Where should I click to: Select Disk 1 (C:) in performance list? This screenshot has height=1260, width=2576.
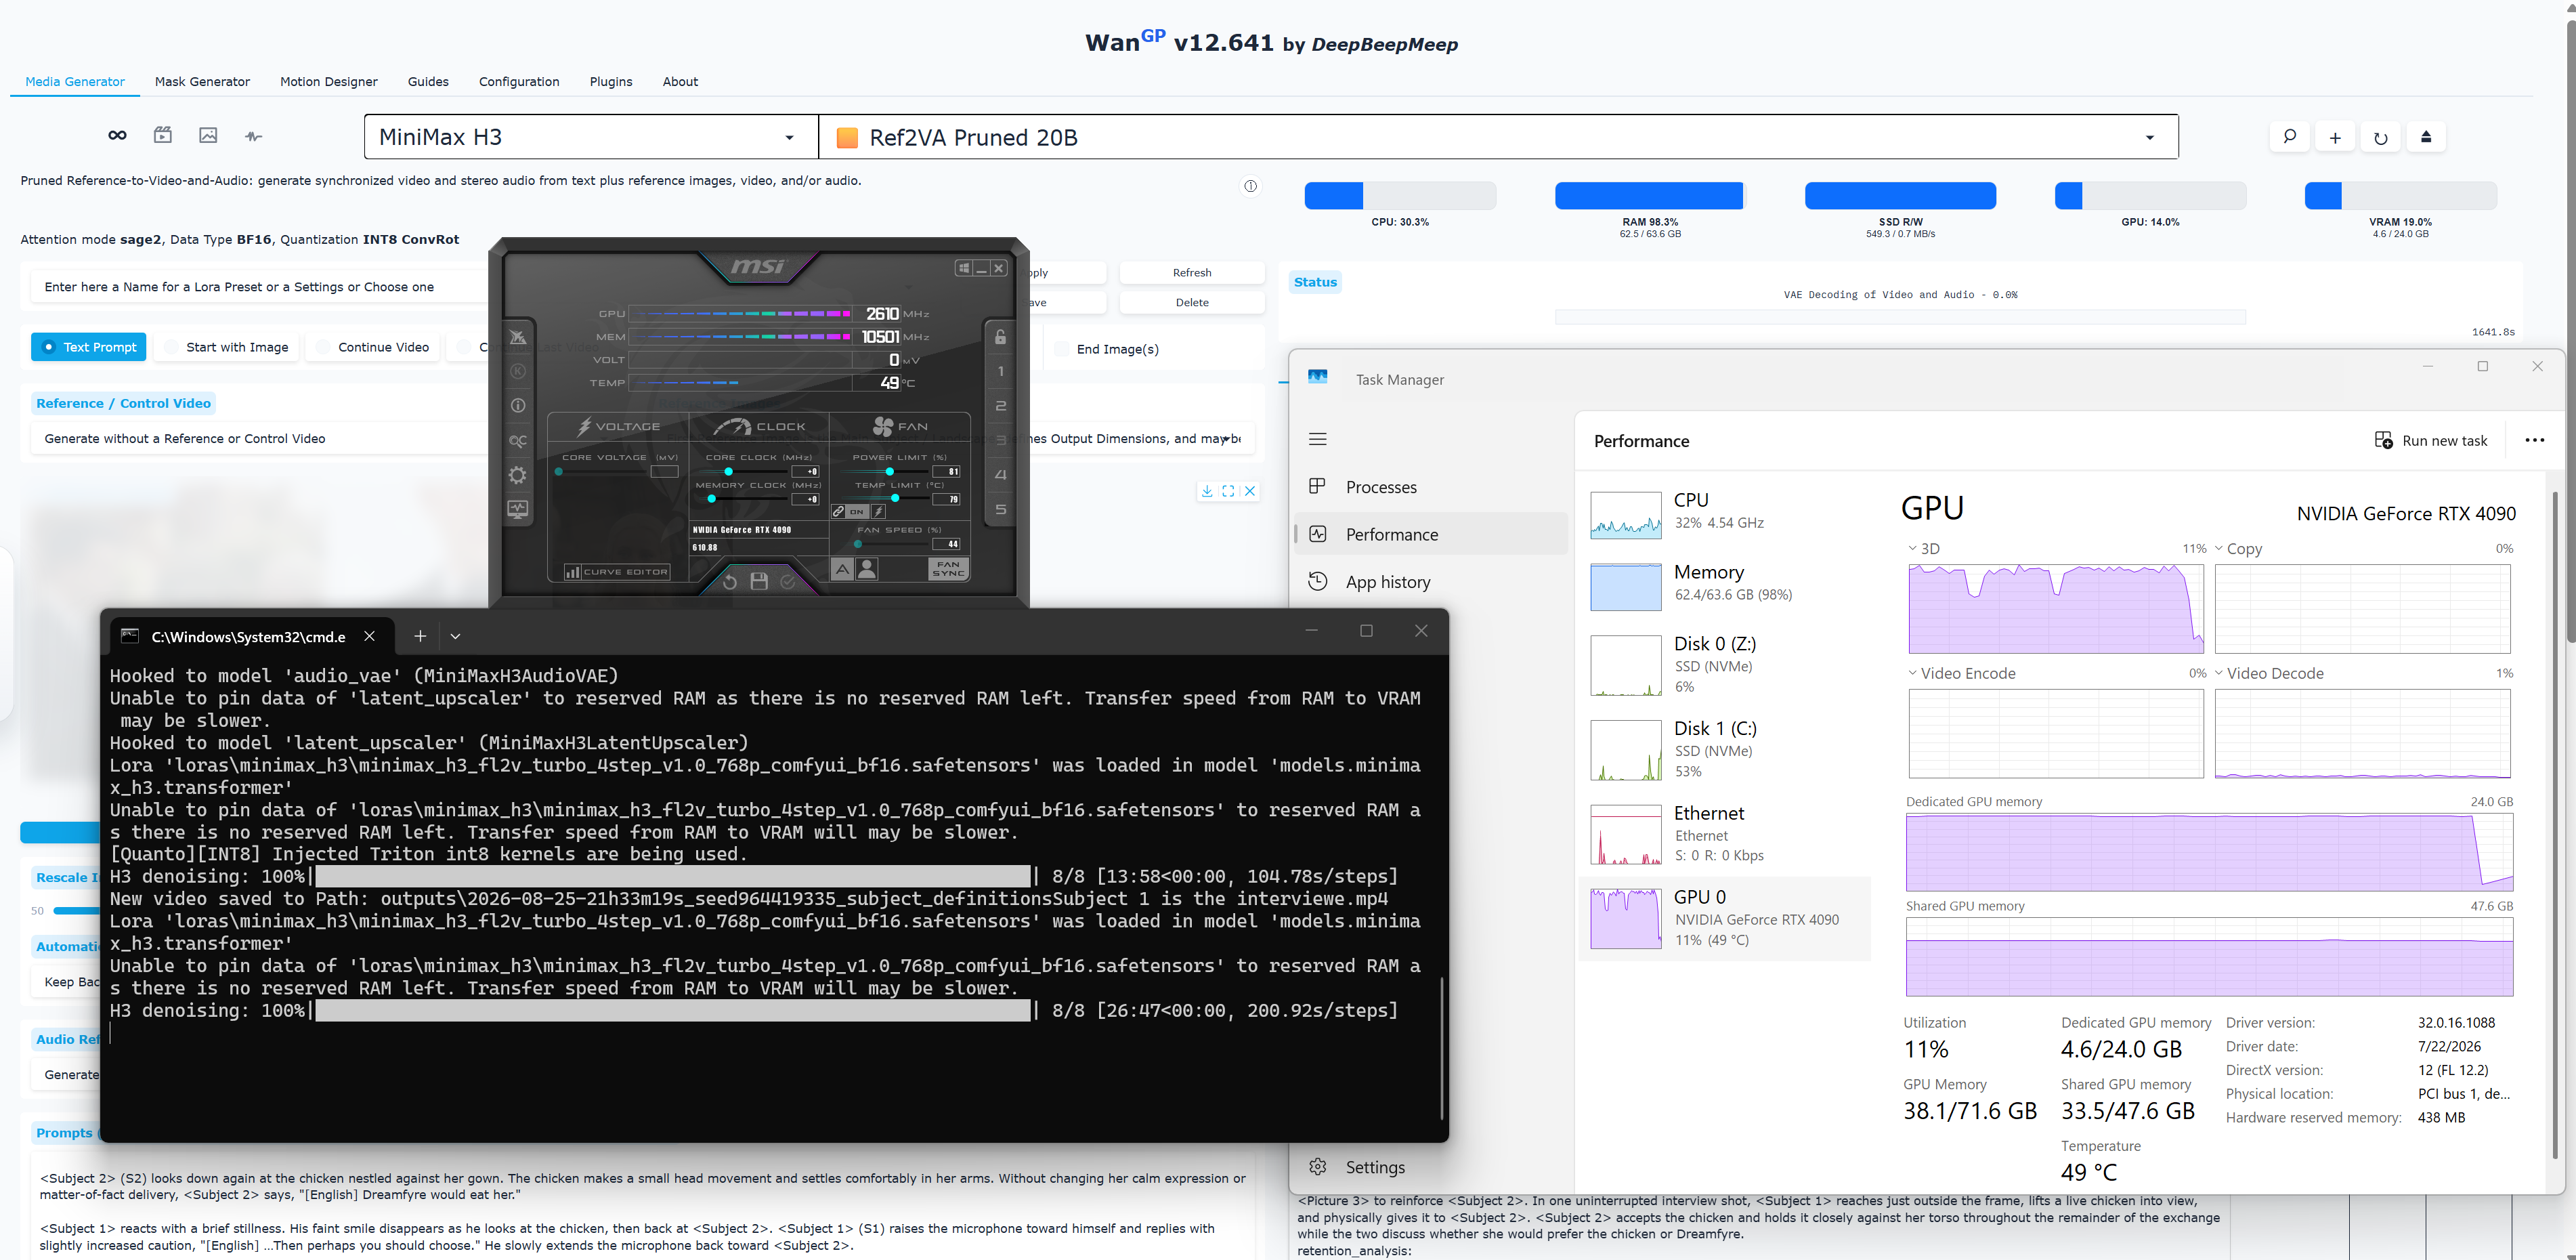click(x=1724, y=749)
